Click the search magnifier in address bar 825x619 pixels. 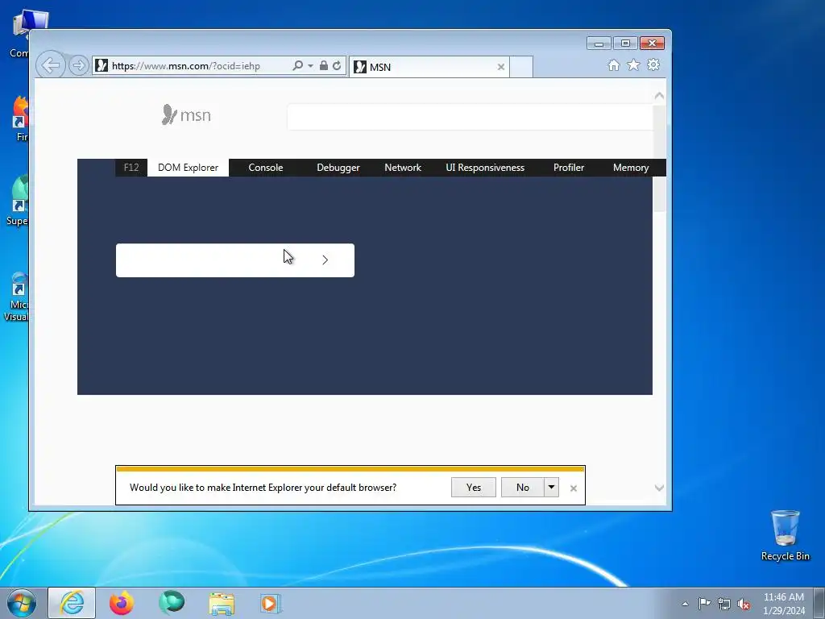[x=297, y=66]
